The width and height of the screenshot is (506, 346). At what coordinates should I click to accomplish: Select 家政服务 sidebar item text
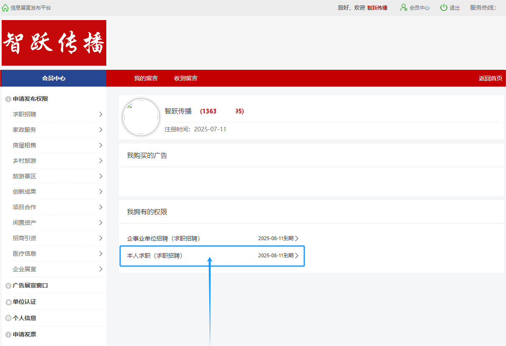pos(25,130)
